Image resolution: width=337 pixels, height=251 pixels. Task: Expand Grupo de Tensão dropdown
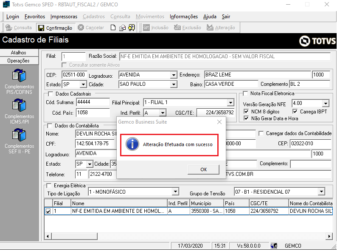coord(322,192)
